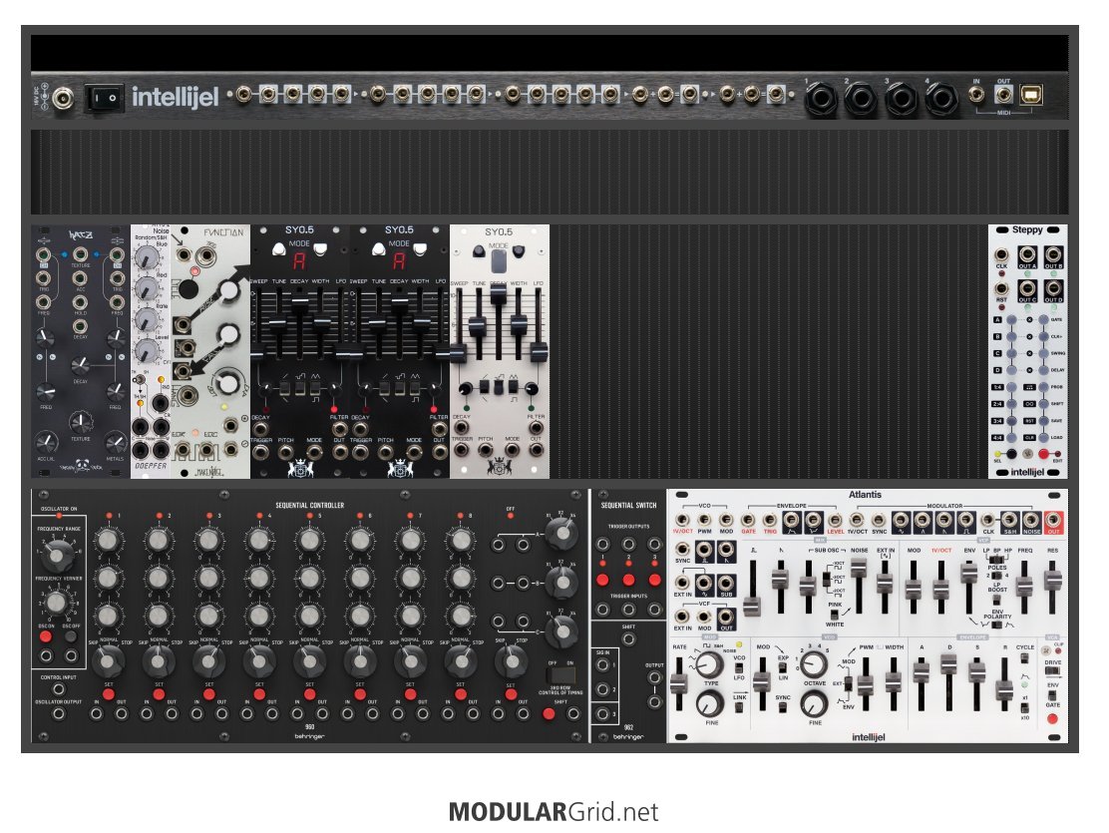
Task: Click Atlantis modulator NOISE jack
Action: [1031, 521]
